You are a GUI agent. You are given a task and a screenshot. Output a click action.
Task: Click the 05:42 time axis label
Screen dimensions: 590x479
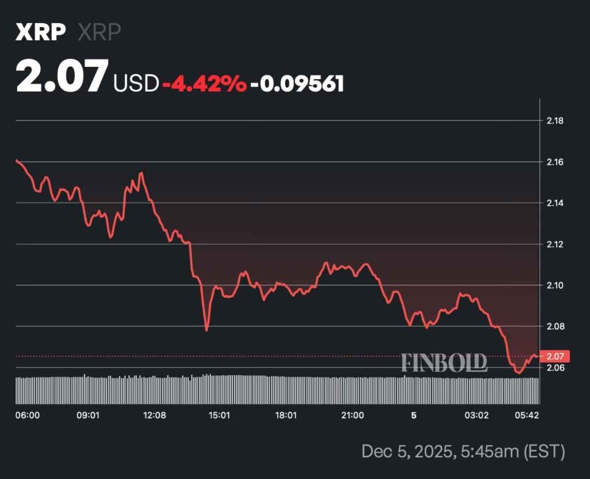click(x=527, y=415)
